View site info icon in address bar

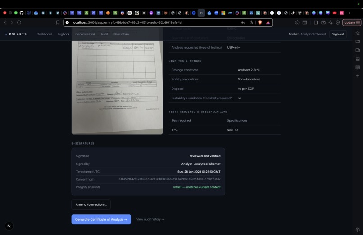pyautogui.click(x=67, y=22)
